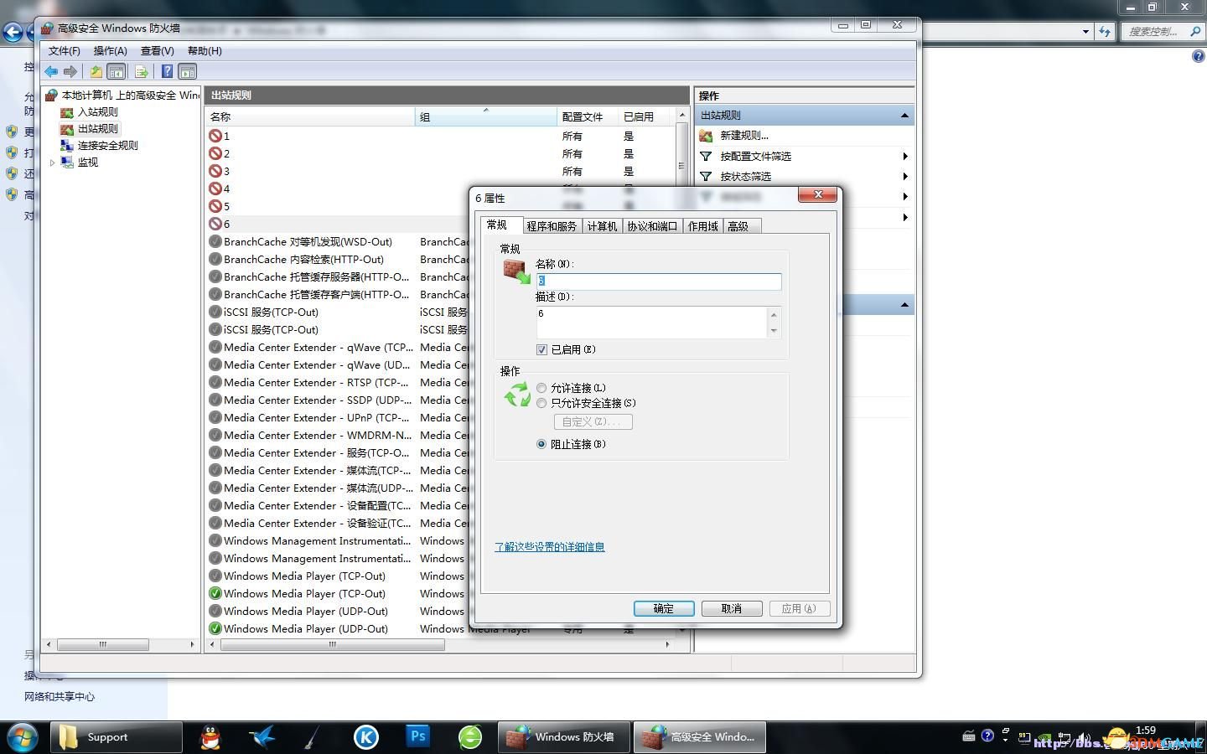1207x754 pixels.
Task: Expand the 监视 tree node arrow
Action: click(52, 163)
